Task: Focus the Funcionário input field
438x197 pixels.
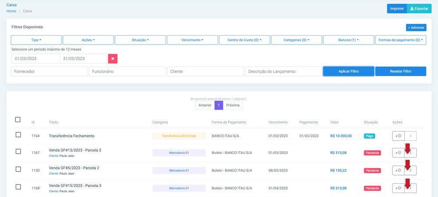Action: coord(127,71)
